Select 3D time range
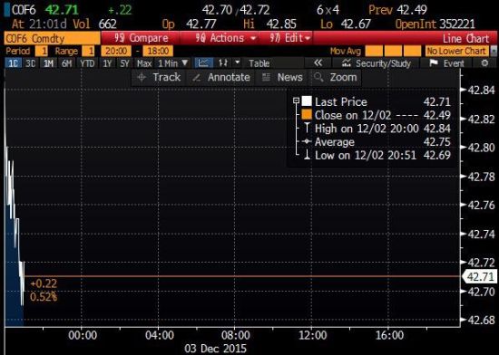Viewport: 499px width, 355px height. [x=30, y=63]
